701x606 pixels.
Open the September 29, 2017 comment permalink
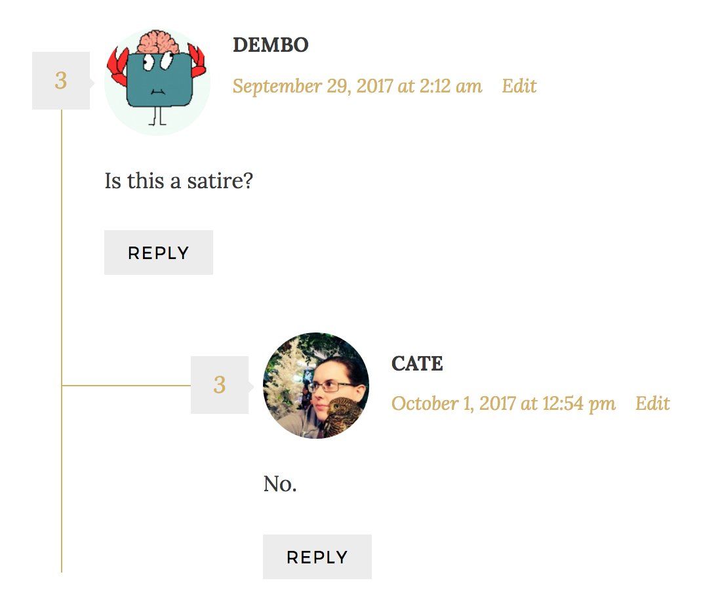[357, 86]
